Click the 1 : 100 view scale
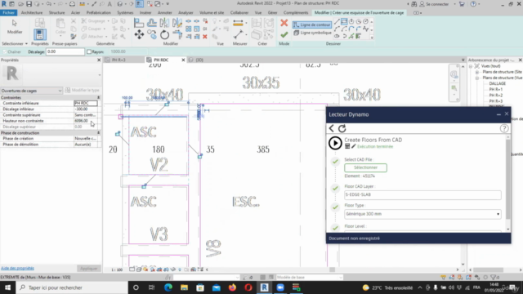The image size is (523, 294). point(117,269)
